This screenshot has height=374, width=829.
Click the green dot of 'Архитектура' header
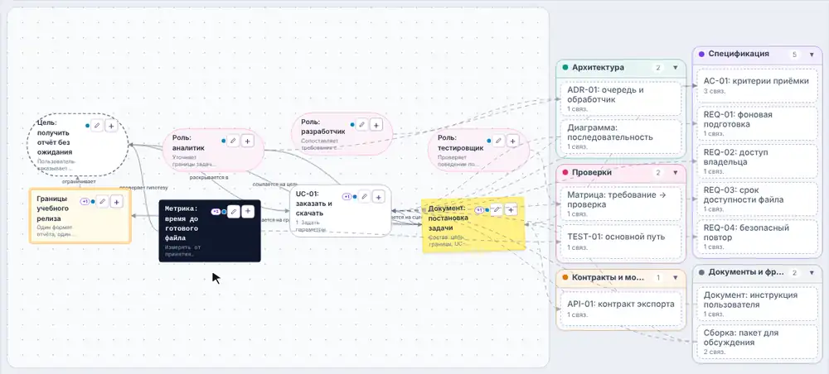[565, 68]
